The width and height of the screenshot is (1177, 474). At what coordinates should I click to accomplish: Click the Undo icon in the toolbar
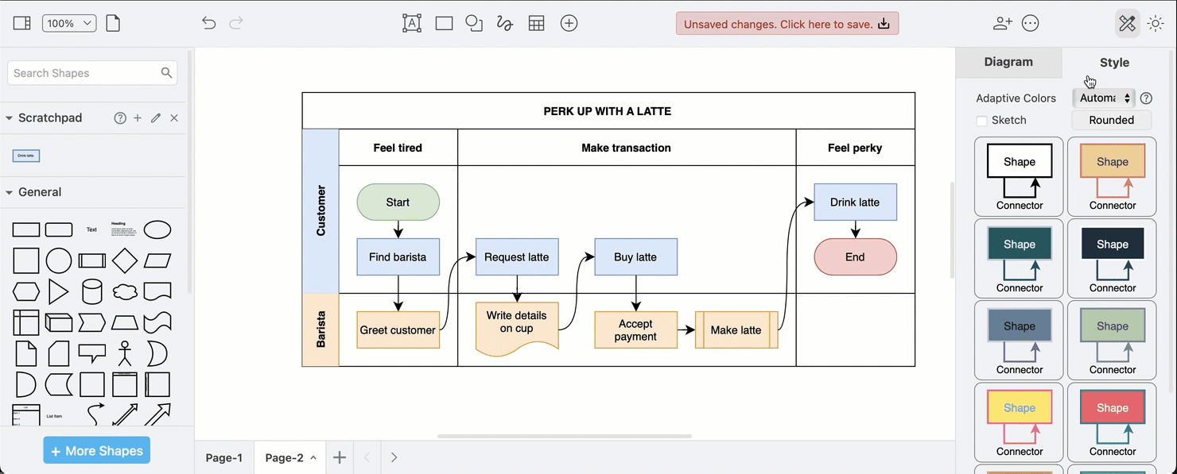[208, 23]
